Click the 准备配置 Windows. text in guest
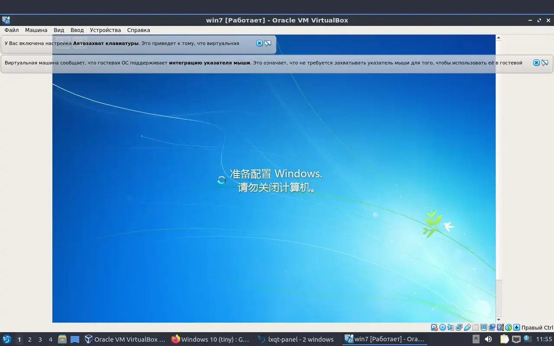This screenshot has height=346, width=554. (x=276, y=174)
